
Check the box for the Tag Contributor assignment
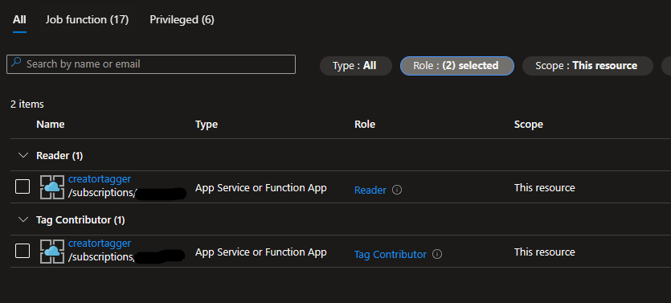23,251
